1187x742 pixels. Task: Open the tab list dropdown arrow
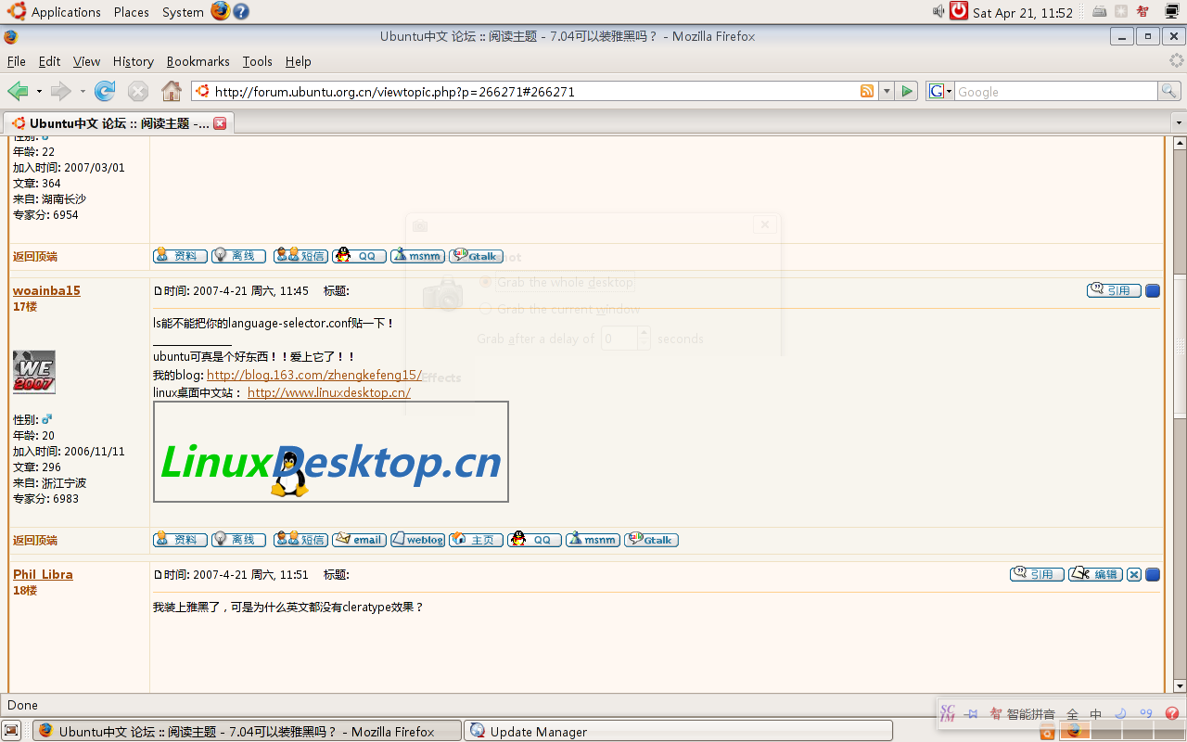1179,123
